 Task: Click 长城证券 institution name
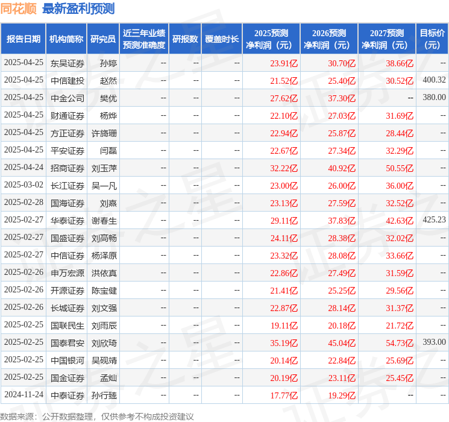click(x=68, y=308)
